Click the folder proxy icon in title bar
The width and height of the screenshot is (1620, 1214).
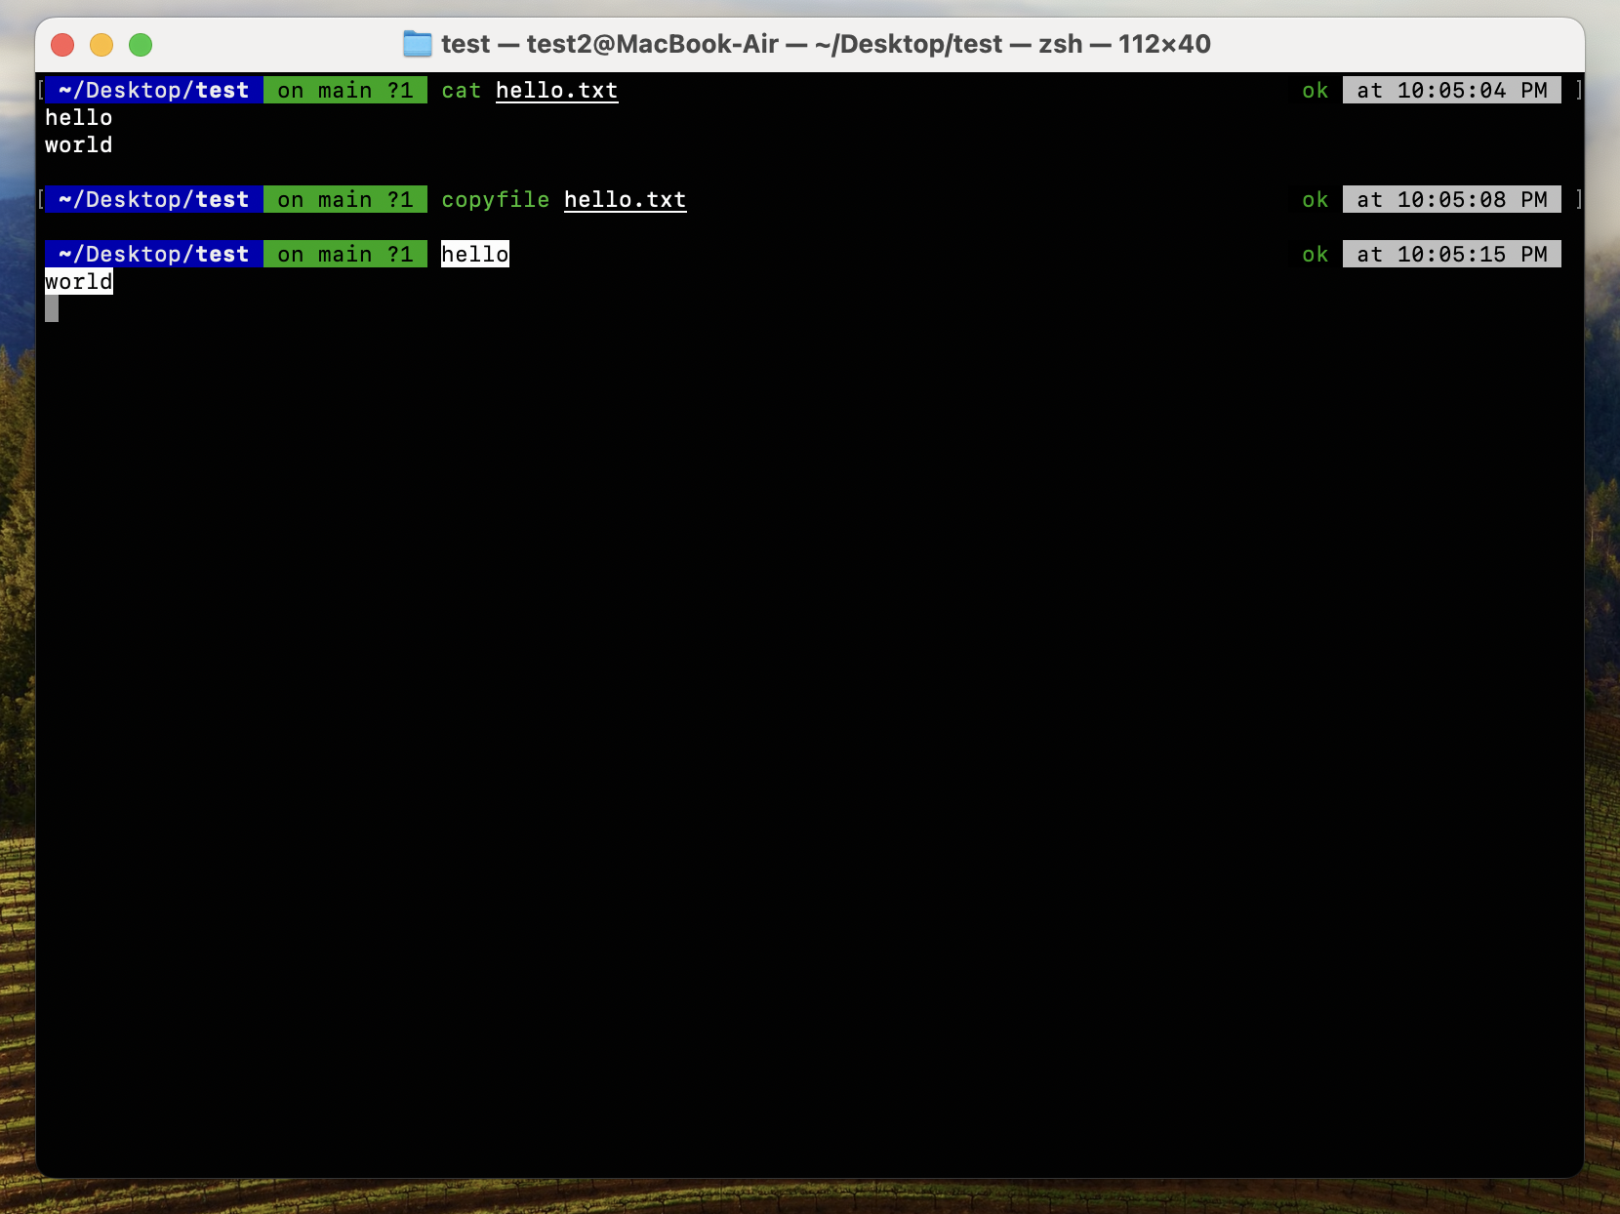point(418,44)
